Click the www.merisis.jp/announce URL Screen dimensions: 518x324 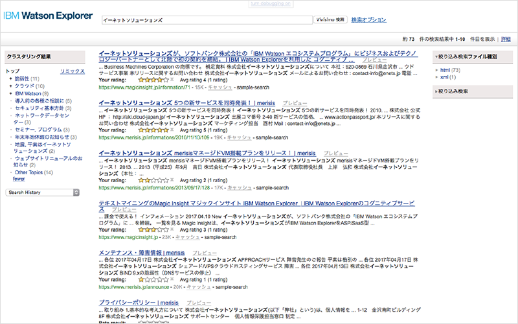coord(134,287)
